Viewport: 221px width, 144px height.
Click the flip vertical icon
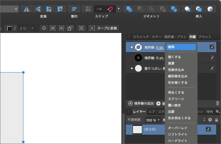point(37,9)
